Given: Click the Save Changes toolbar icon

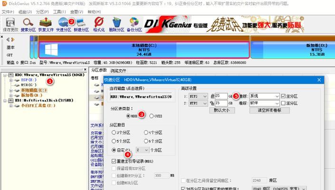Looking at the screenshot, I should (10, 25).
